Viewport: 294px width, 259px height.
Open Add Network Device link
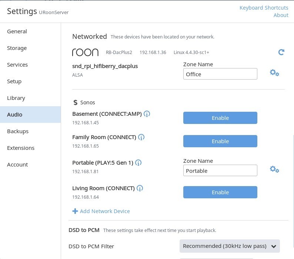pos(105,211)
